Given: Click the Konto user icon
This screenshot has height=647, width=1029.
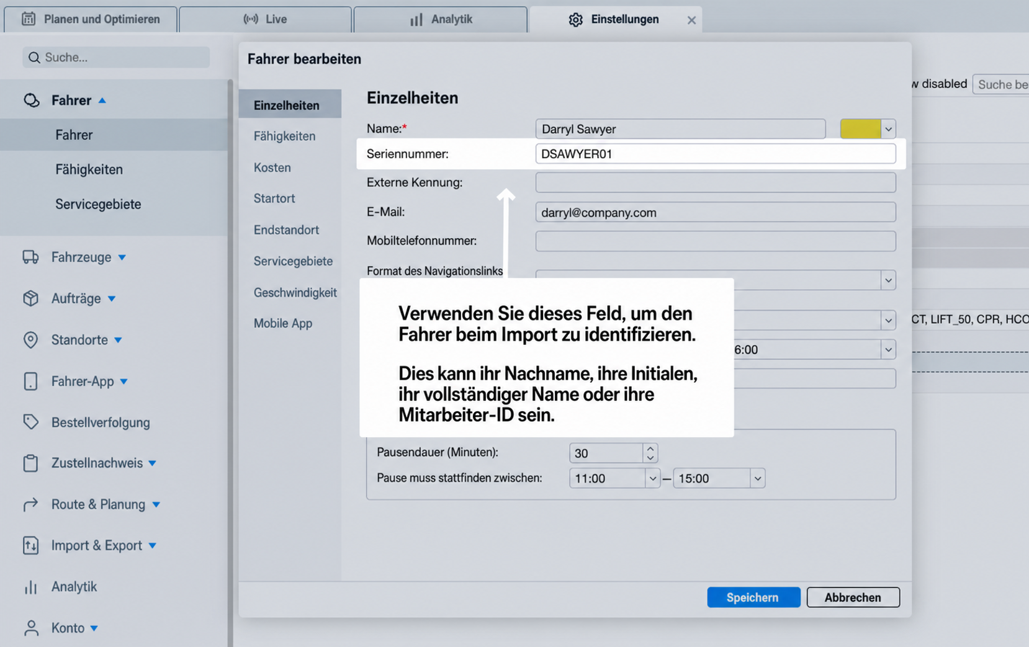Looking at the screenshot, I should (30, 628).
